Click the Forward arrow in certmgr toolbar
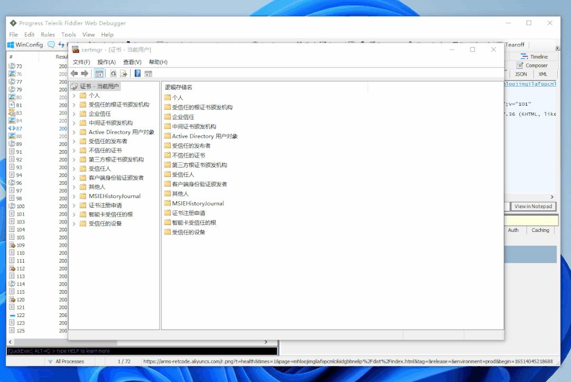 [84, 73]
